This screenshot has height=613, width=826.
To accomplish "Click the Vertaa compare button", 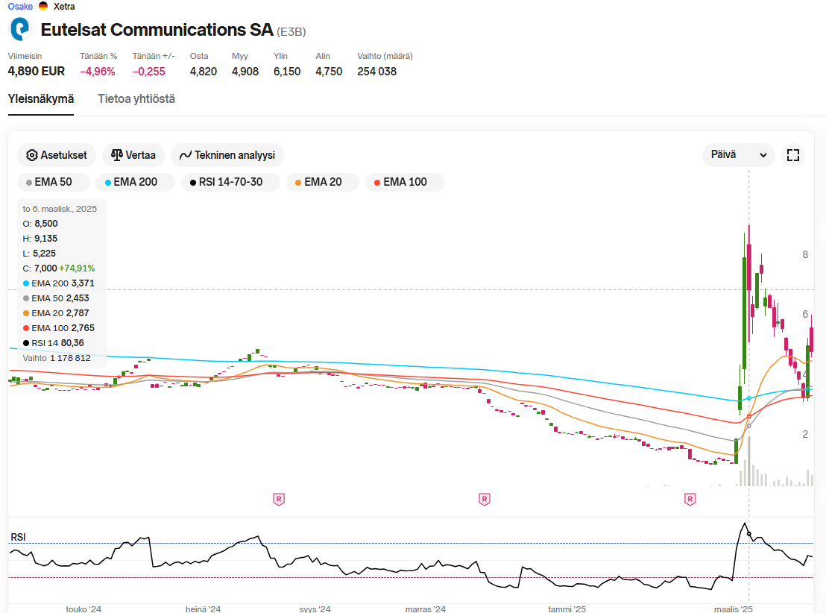I will [133, 155].
